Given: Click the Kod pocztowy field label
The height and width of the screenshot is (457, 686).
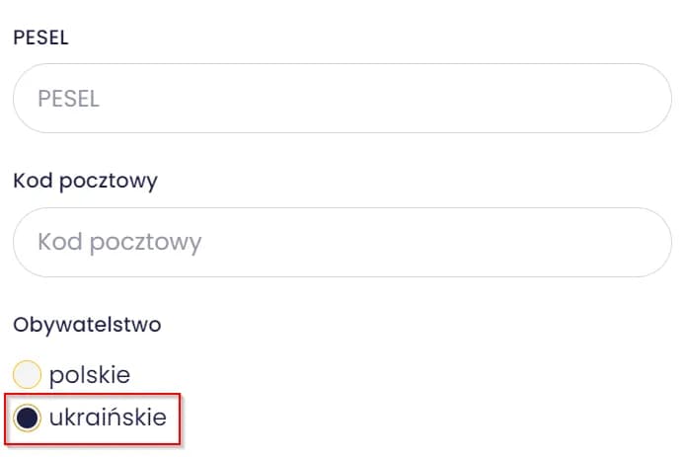Looking at the screenshot, I should pyautogui.click(x=85, y=182).
